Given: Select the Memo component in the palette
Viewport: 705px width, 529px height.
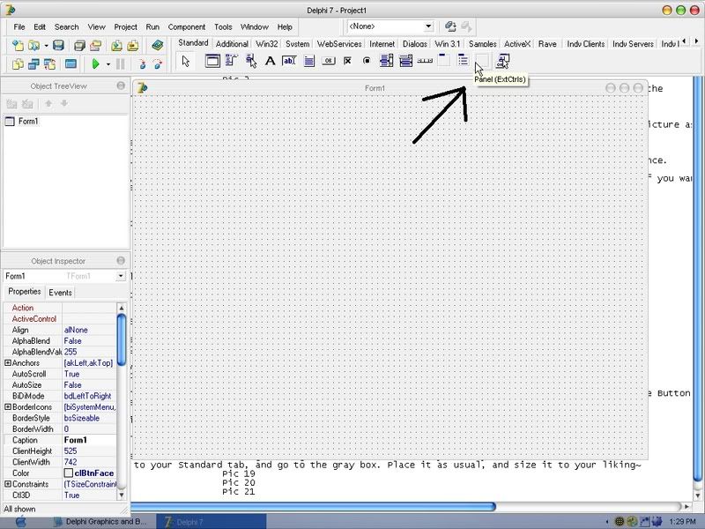Looking at the screenshot, I should (308, 61).
